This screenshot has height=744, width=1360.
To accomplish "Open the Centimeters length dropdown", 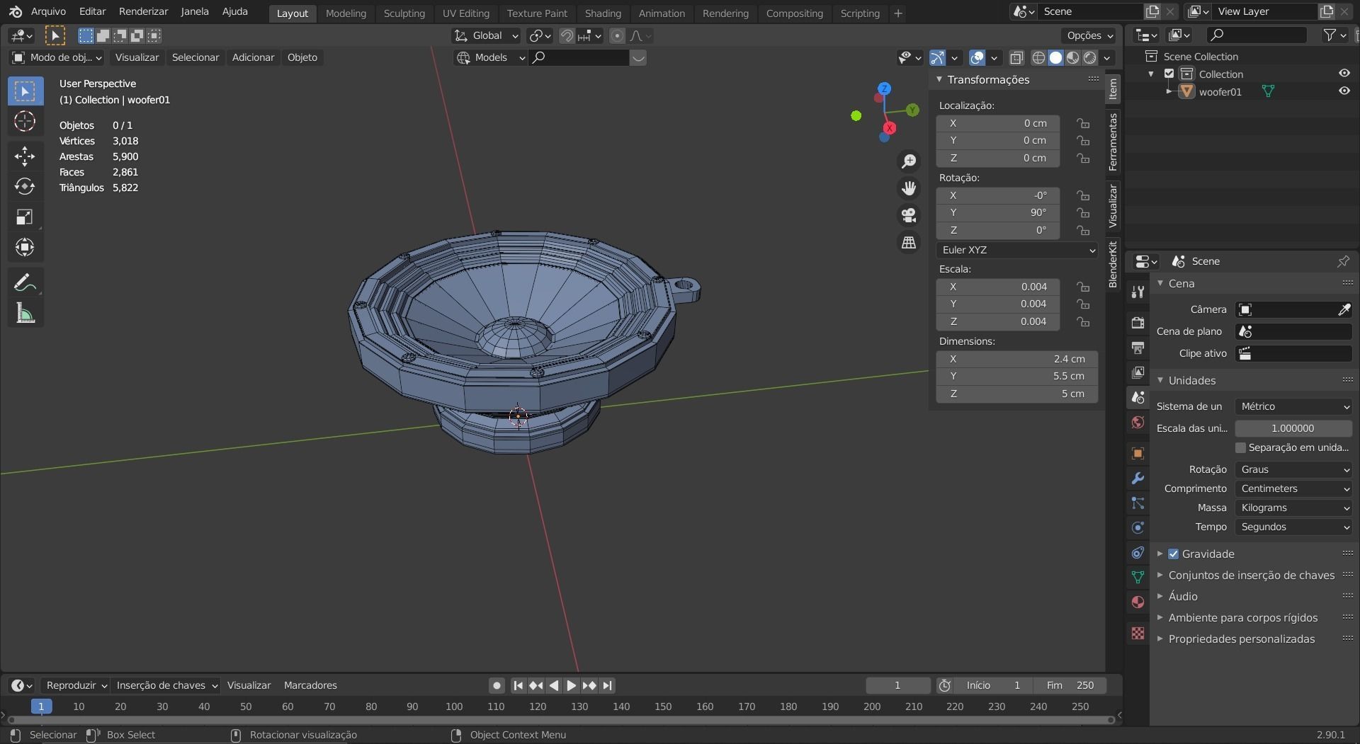I will [x=1293, y=488].
